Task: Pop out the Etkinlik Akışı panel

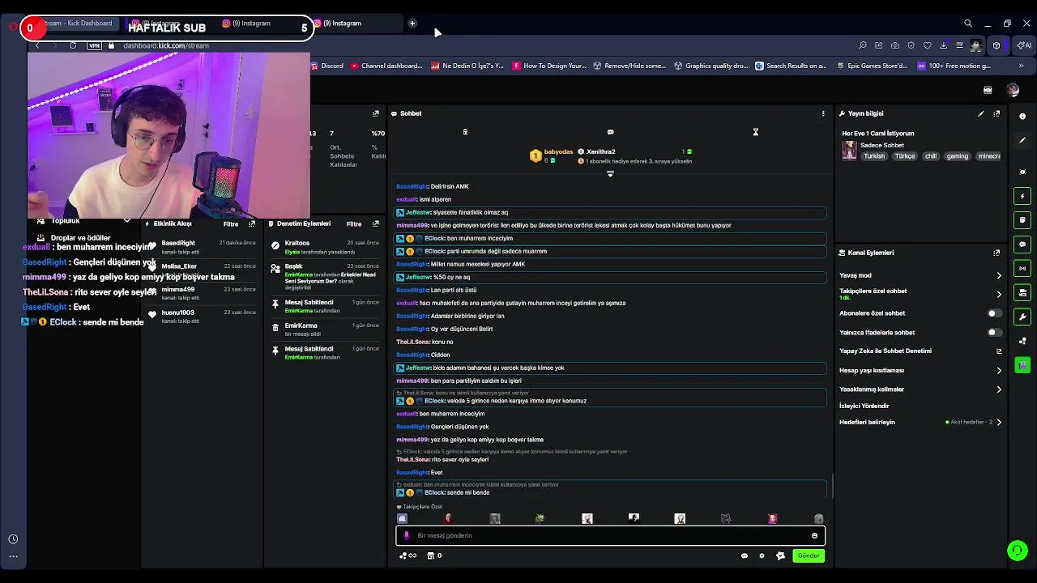Action: [252, 224]
